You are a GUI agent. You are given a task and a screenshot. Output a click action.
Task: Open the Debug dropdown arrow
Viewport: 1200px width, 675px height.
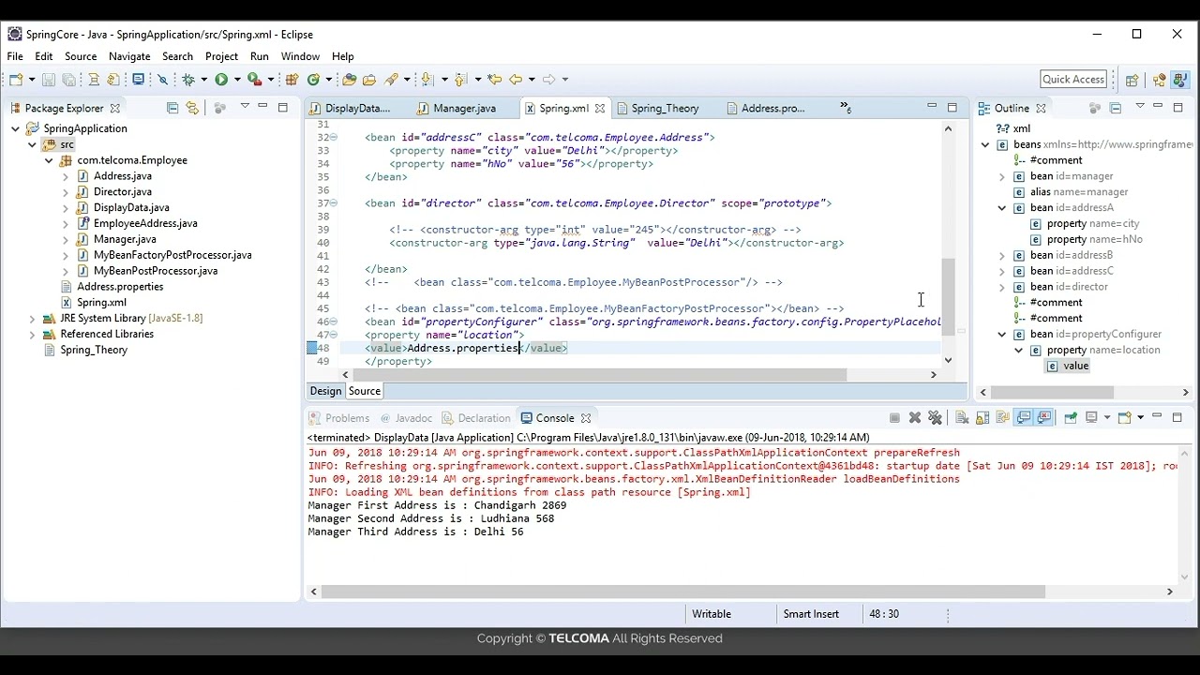coord(203,80)
